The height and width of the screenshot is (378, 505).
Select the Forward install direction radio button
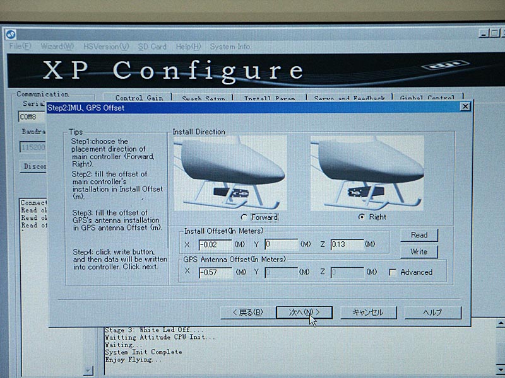(x=244, y=217)
